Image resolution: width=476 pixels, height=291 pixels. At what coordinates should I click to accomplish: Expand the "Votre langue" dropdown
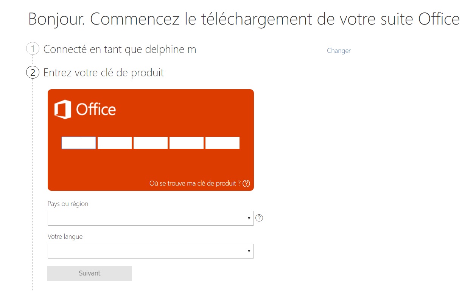coord(151,251)
